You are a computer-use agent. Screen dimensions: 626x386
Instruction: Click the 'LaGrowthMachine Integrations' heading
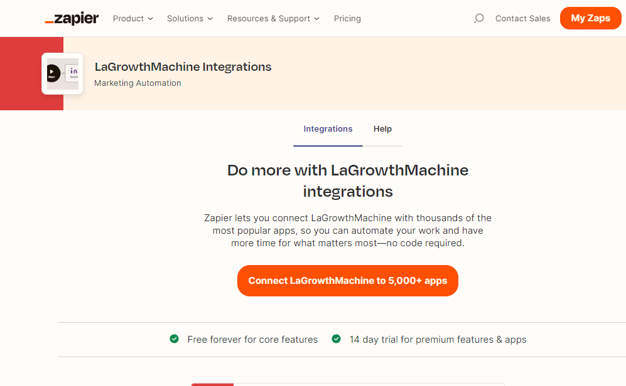183,66
